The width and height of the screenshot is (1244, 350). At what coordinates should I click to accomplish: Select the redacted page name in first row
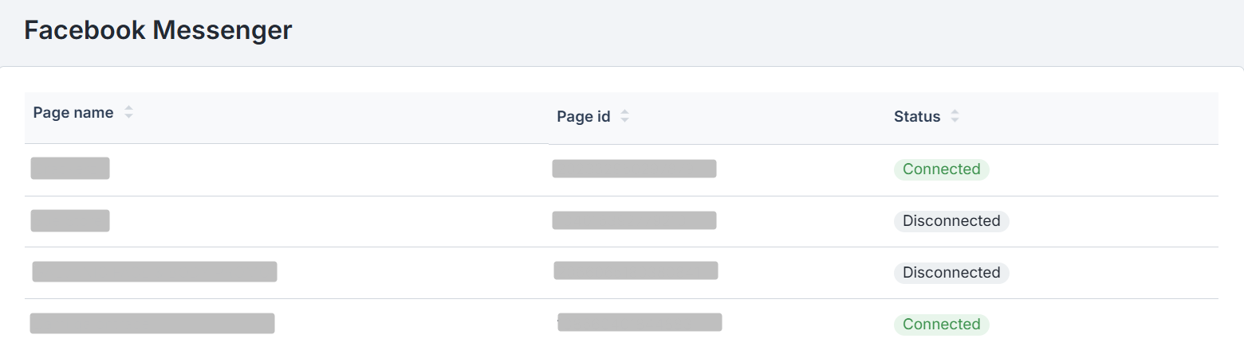[70, 168]
